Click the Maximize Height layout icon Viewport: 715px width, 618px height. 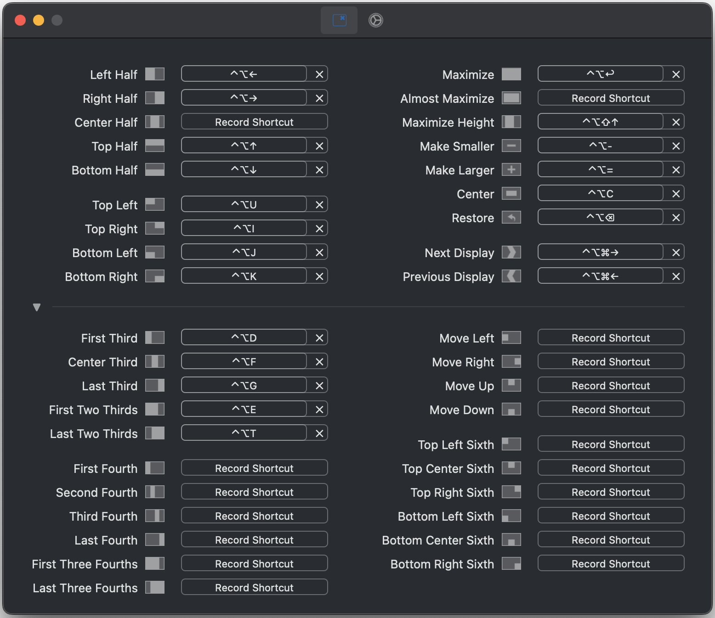point(511,122)
